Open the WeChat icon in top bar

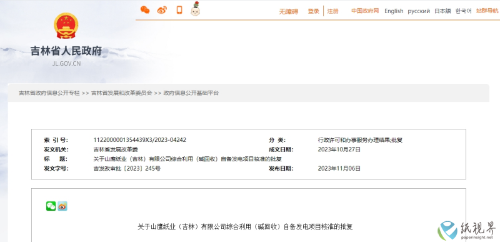click(145, 10)
